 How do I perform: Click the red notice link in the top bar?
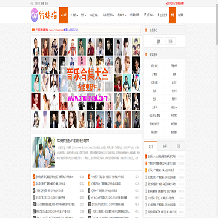coord(175,4)
